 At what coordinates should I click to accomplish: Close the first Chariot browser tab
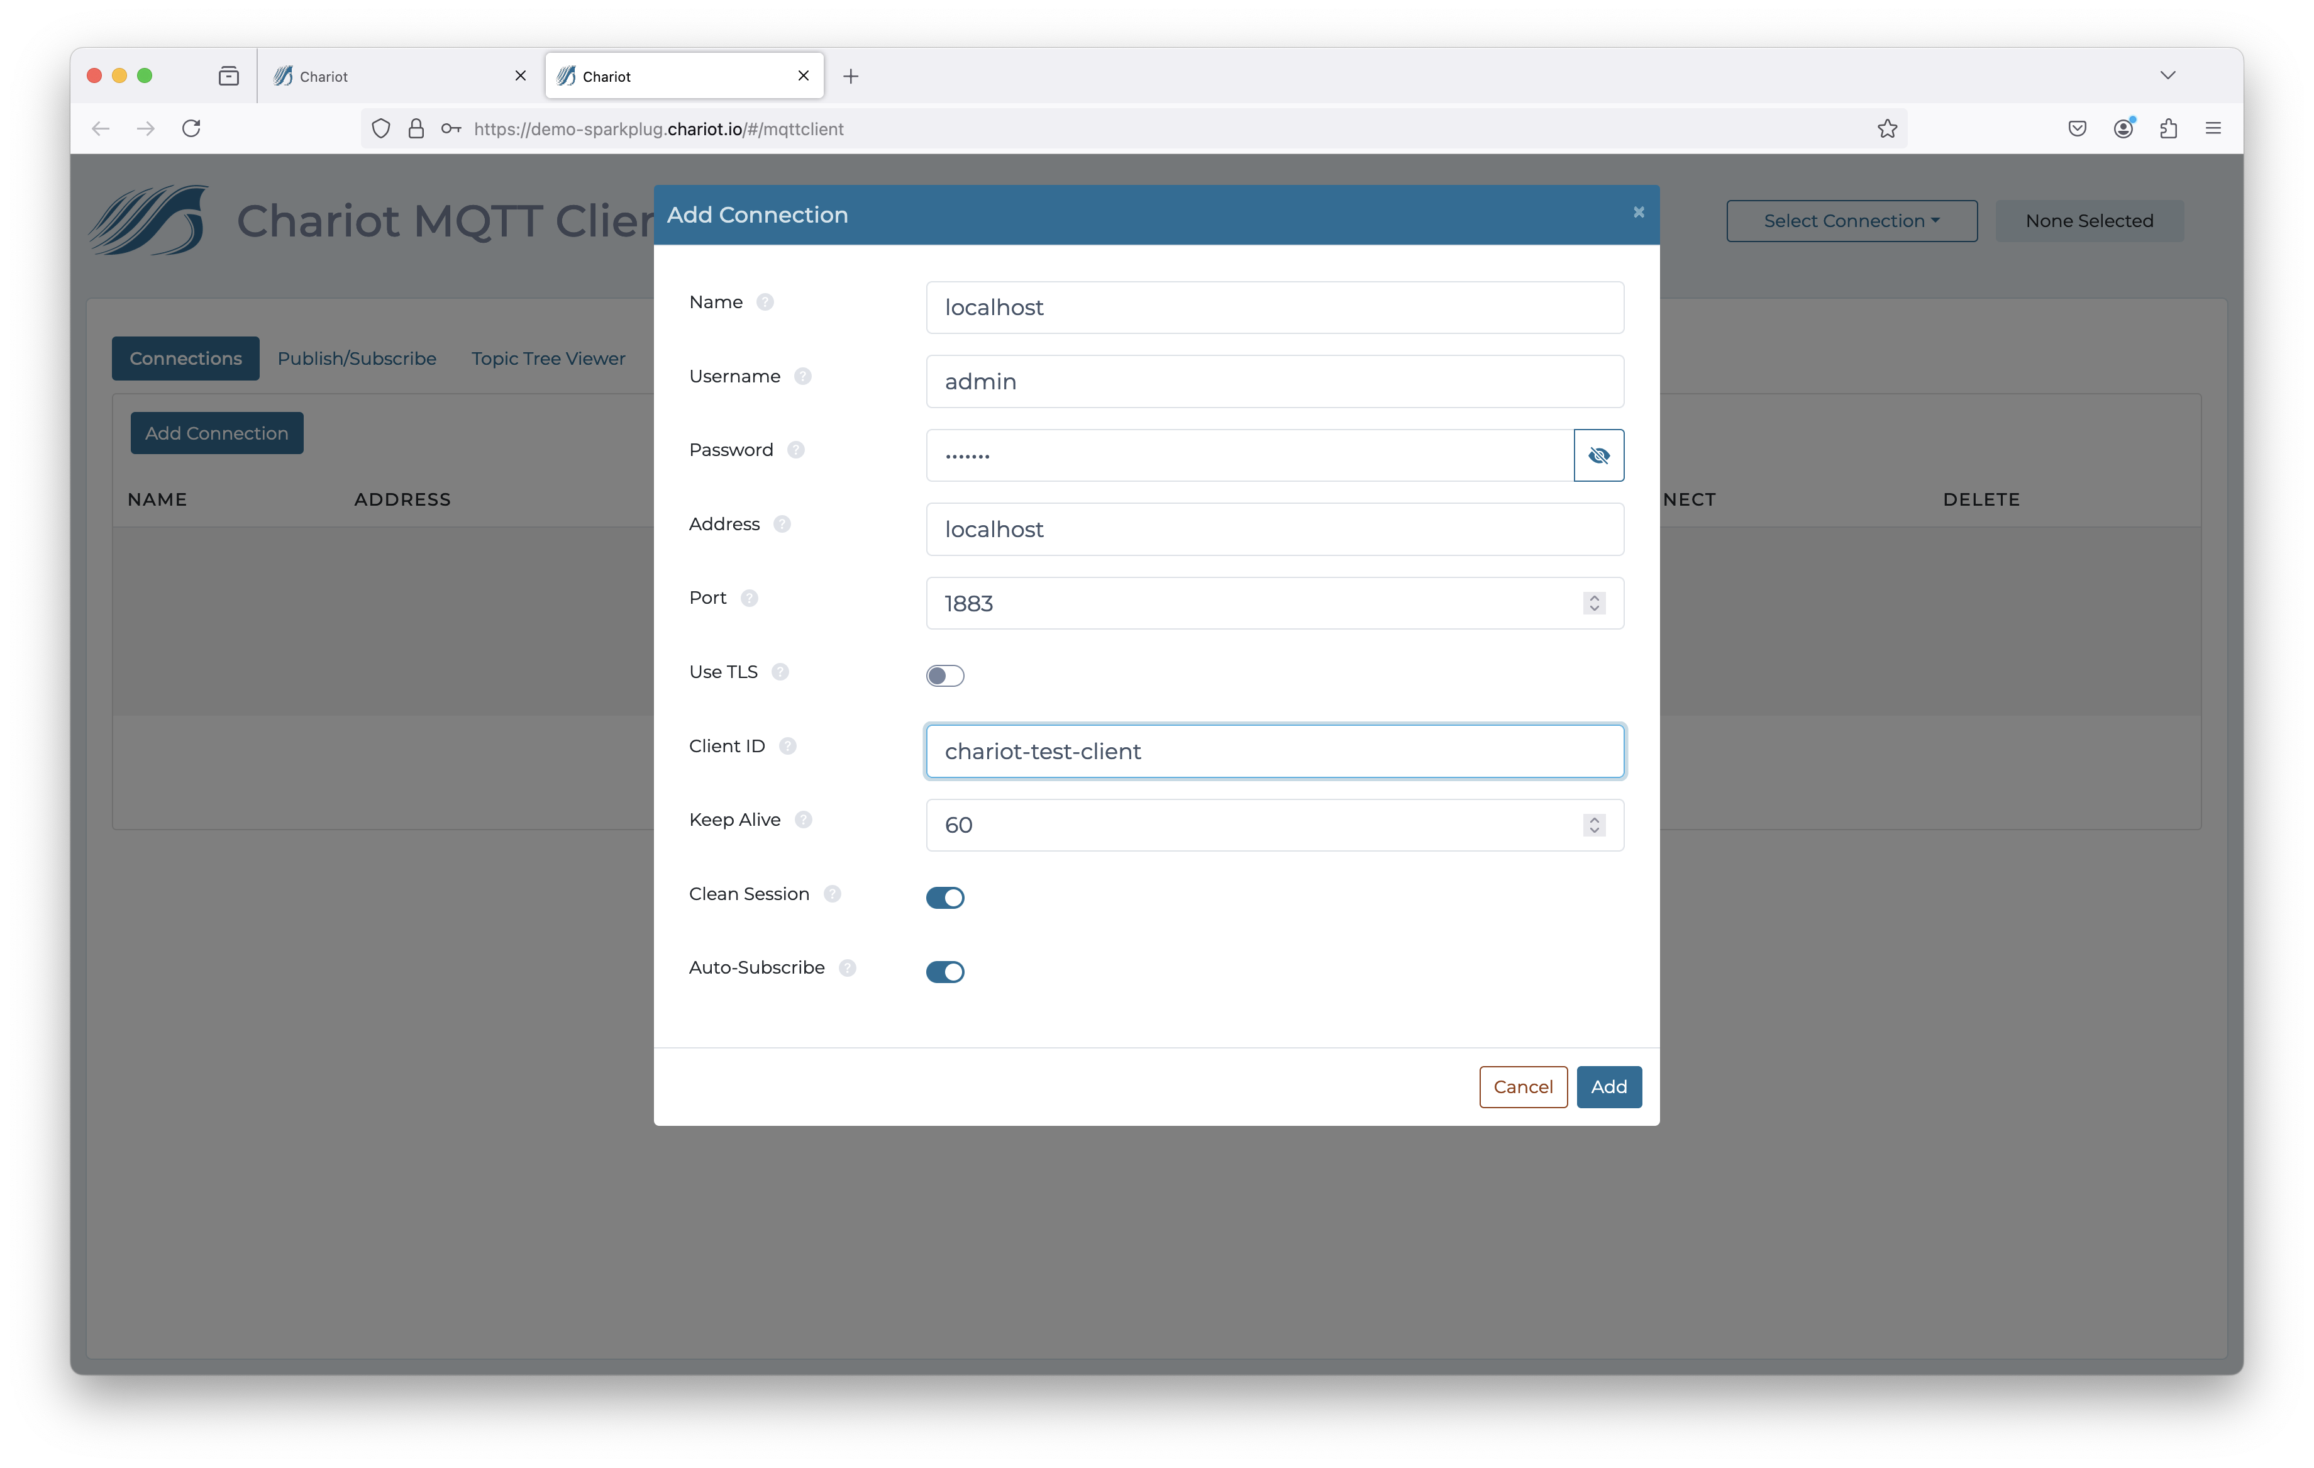click(521, 76)
